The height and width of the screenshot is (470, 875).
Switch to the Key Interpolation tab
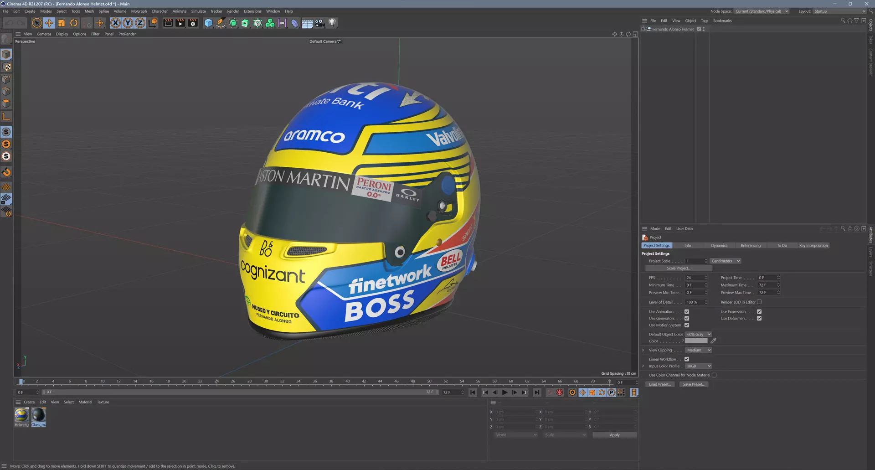813,246
